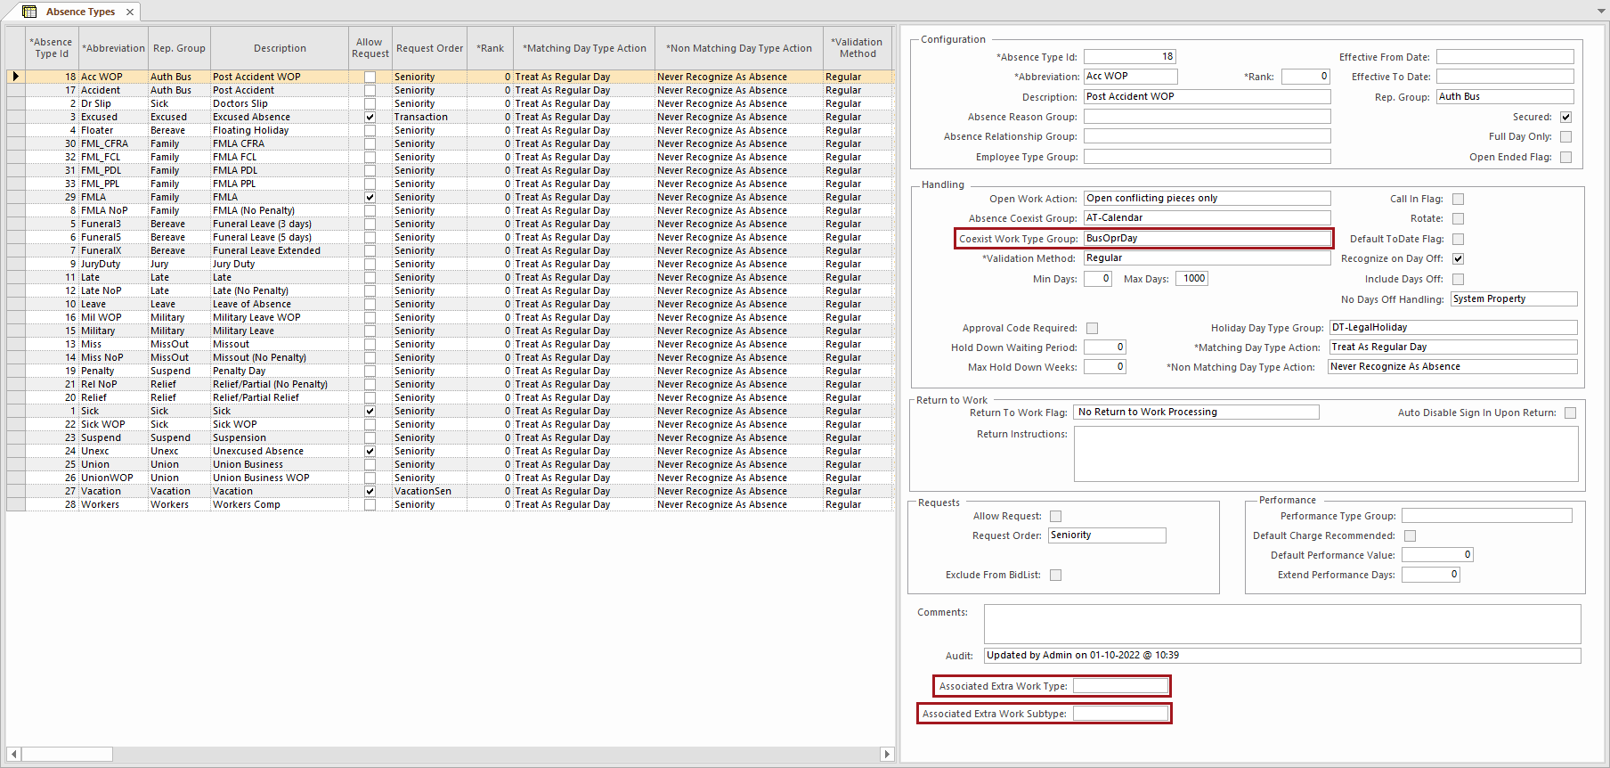Enable the Full Day Only checkbox

[x=1565, y=136]
